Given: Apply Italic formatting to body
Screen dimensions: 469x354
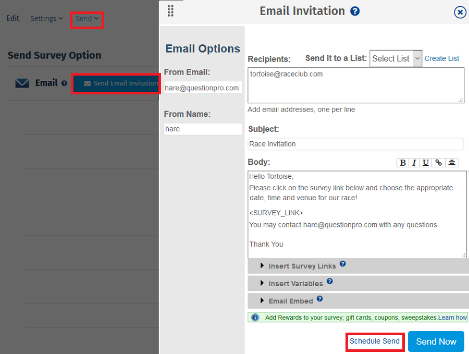Looking at the screenshot, I should (414, 163).
